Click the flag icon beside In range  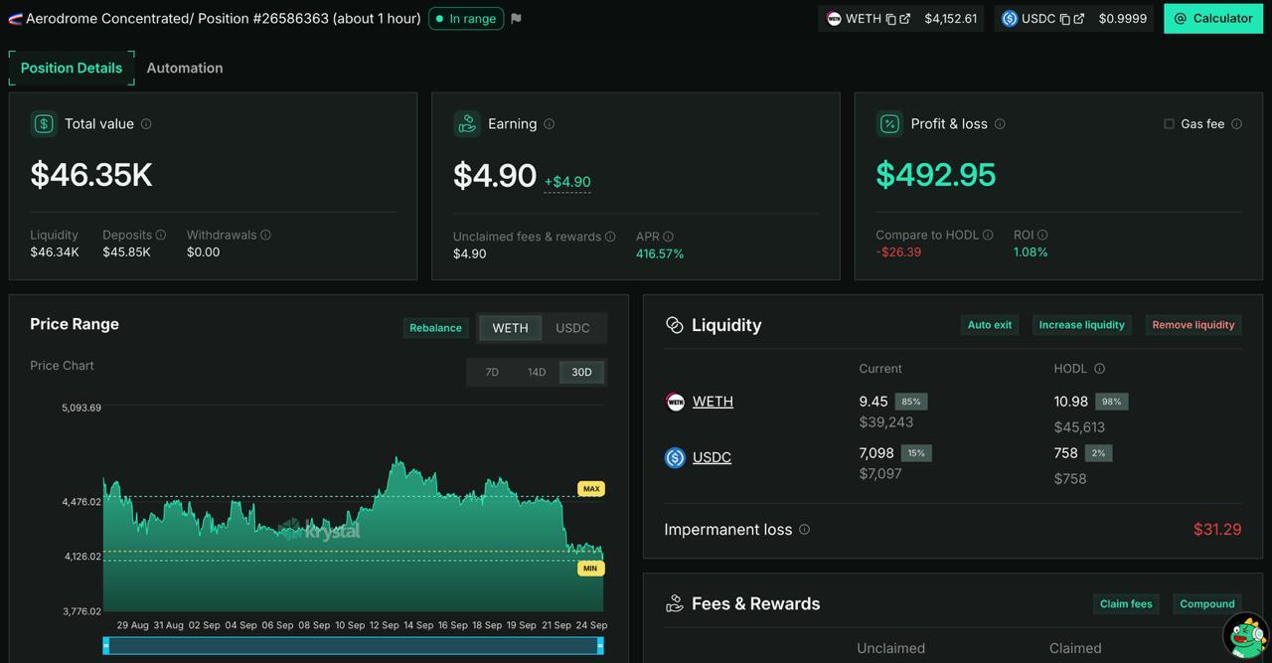(516, 18)
